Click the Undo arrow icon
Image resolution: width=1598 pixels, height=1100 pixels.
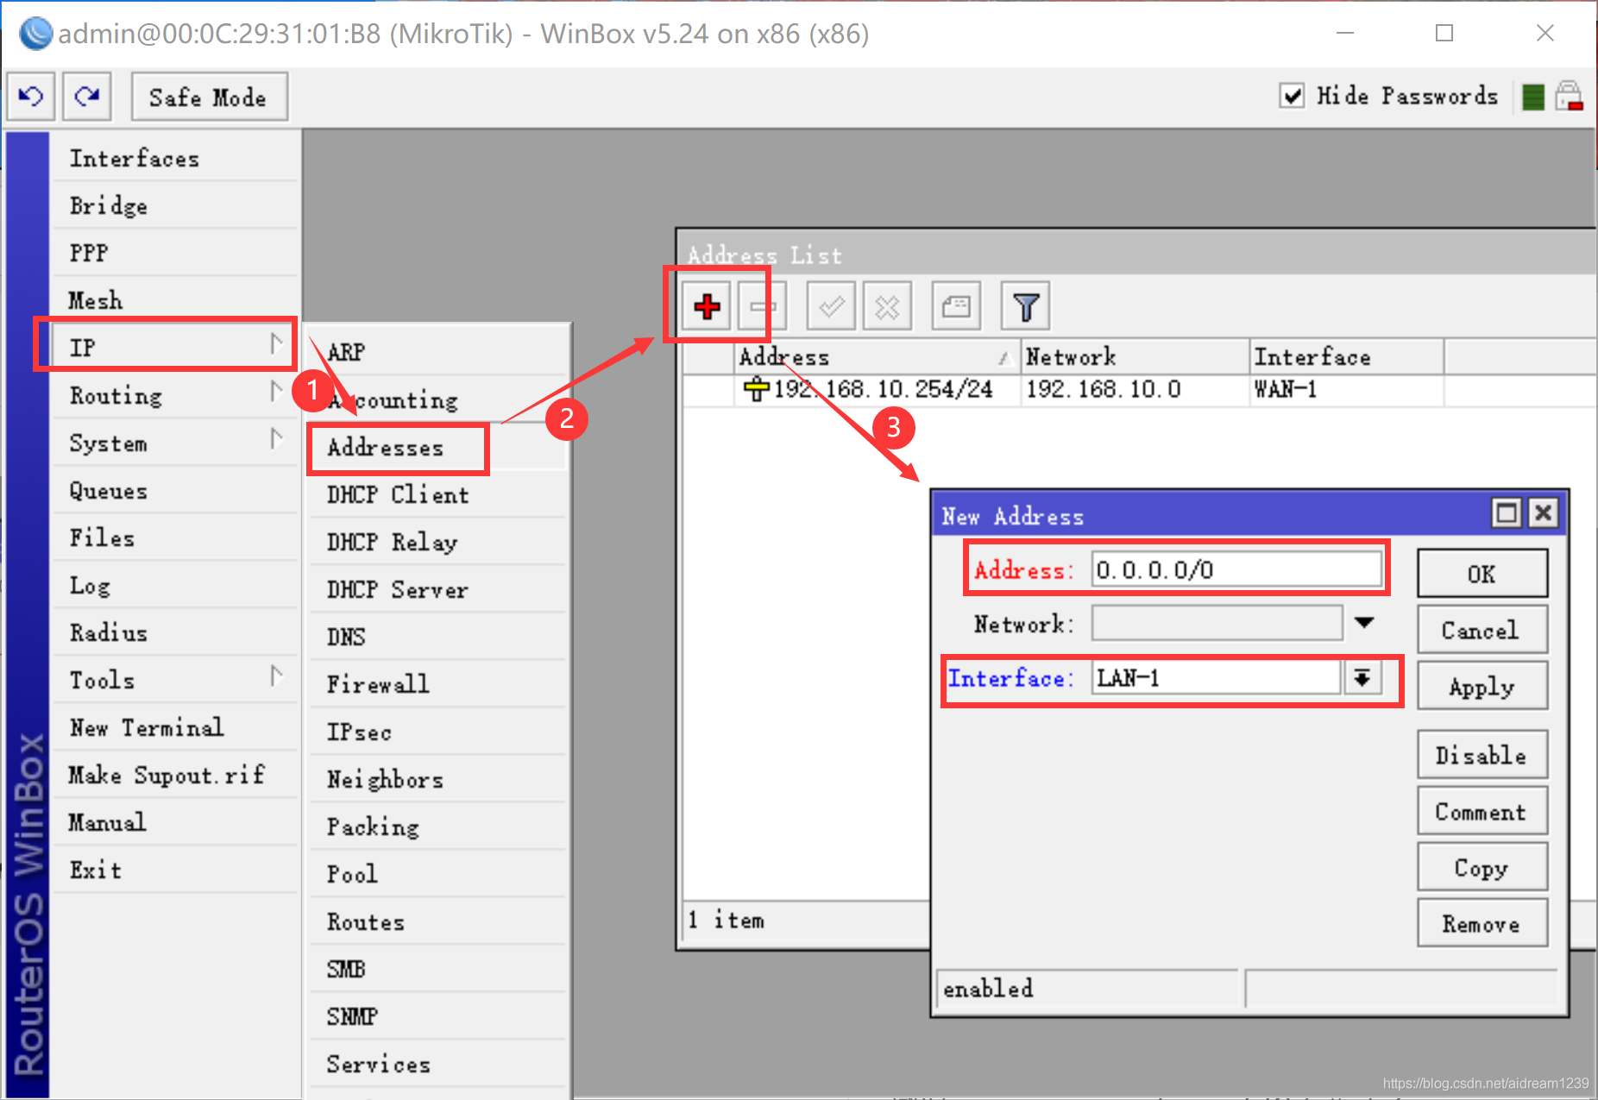point(31,97)
